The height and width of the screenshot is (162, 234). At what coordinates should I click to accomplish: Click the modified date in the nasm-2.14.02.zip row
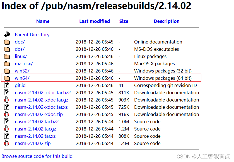coord(95,143)
